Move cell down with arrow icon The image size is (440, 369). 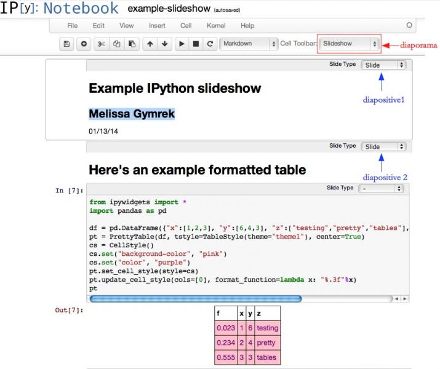tap(165, 44)
